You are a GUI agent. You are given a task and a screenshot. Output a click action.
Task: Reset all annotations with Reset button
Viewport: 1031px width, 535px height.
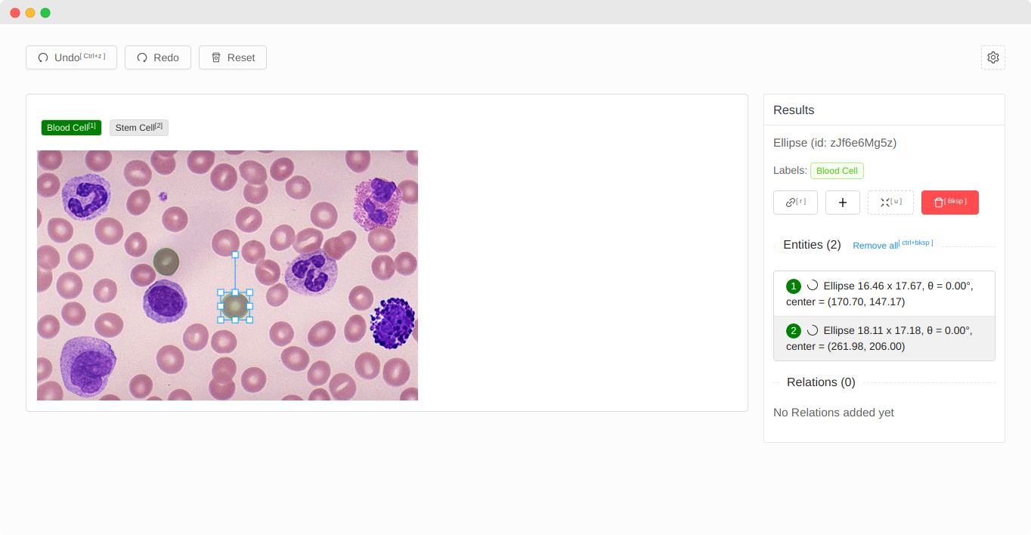232,57
